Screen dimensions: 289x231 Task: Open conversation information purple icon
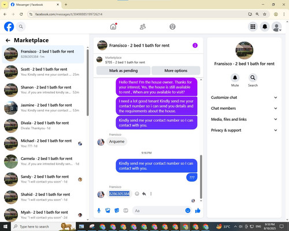click(x=195, y=46)
